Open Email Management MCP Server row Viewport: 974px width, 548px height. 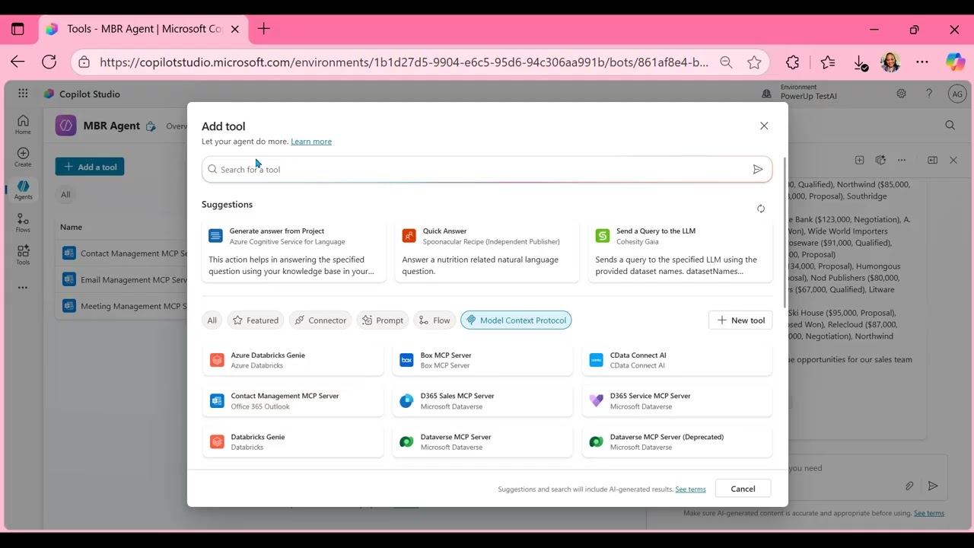[x=125, y=279]
